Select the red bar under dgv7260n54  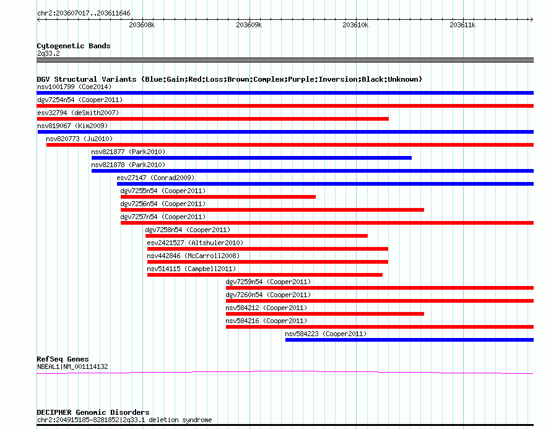380,301
